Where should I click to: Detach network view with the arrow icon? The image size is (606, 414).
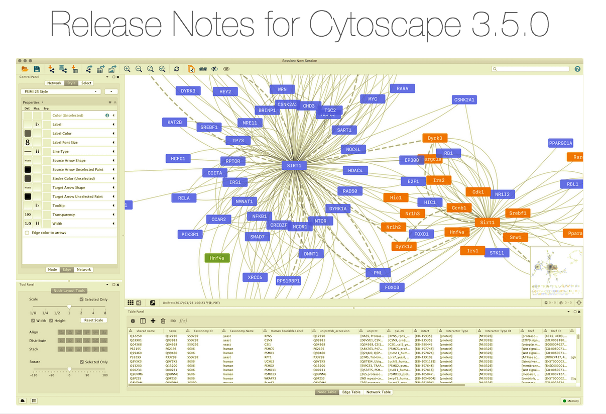(153, 303)
